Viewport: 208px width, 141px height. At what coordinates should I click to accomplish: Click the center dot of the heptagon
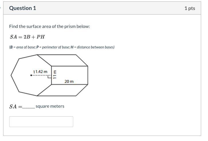tap(31, 75)
